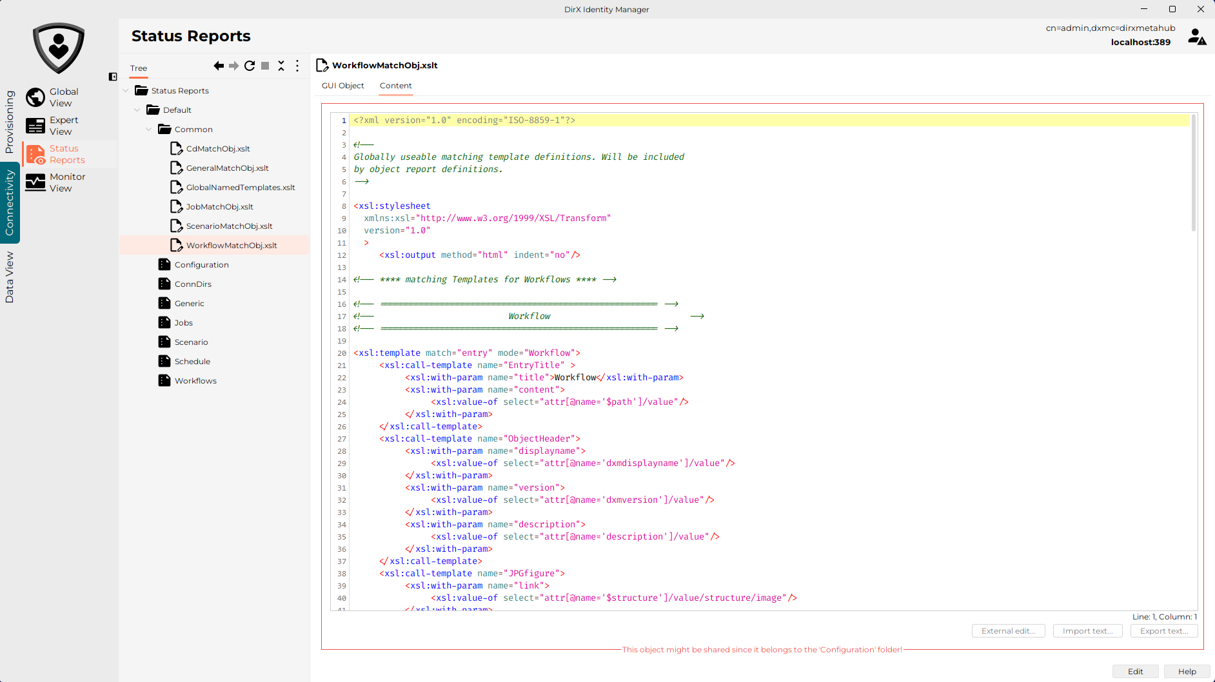The width and height of the screenshot is (1215, 682).
Task: Toggle the side panel collapse icon
Action: pos(113,77)
